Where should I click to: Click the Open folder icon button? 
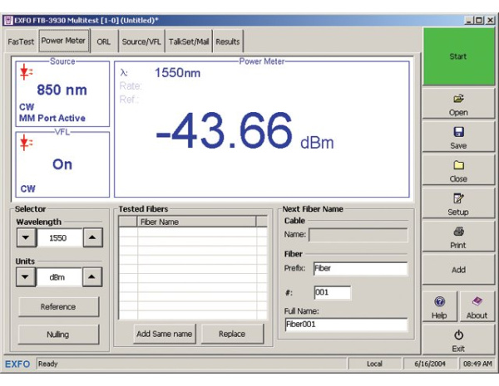tap(457, 103)
